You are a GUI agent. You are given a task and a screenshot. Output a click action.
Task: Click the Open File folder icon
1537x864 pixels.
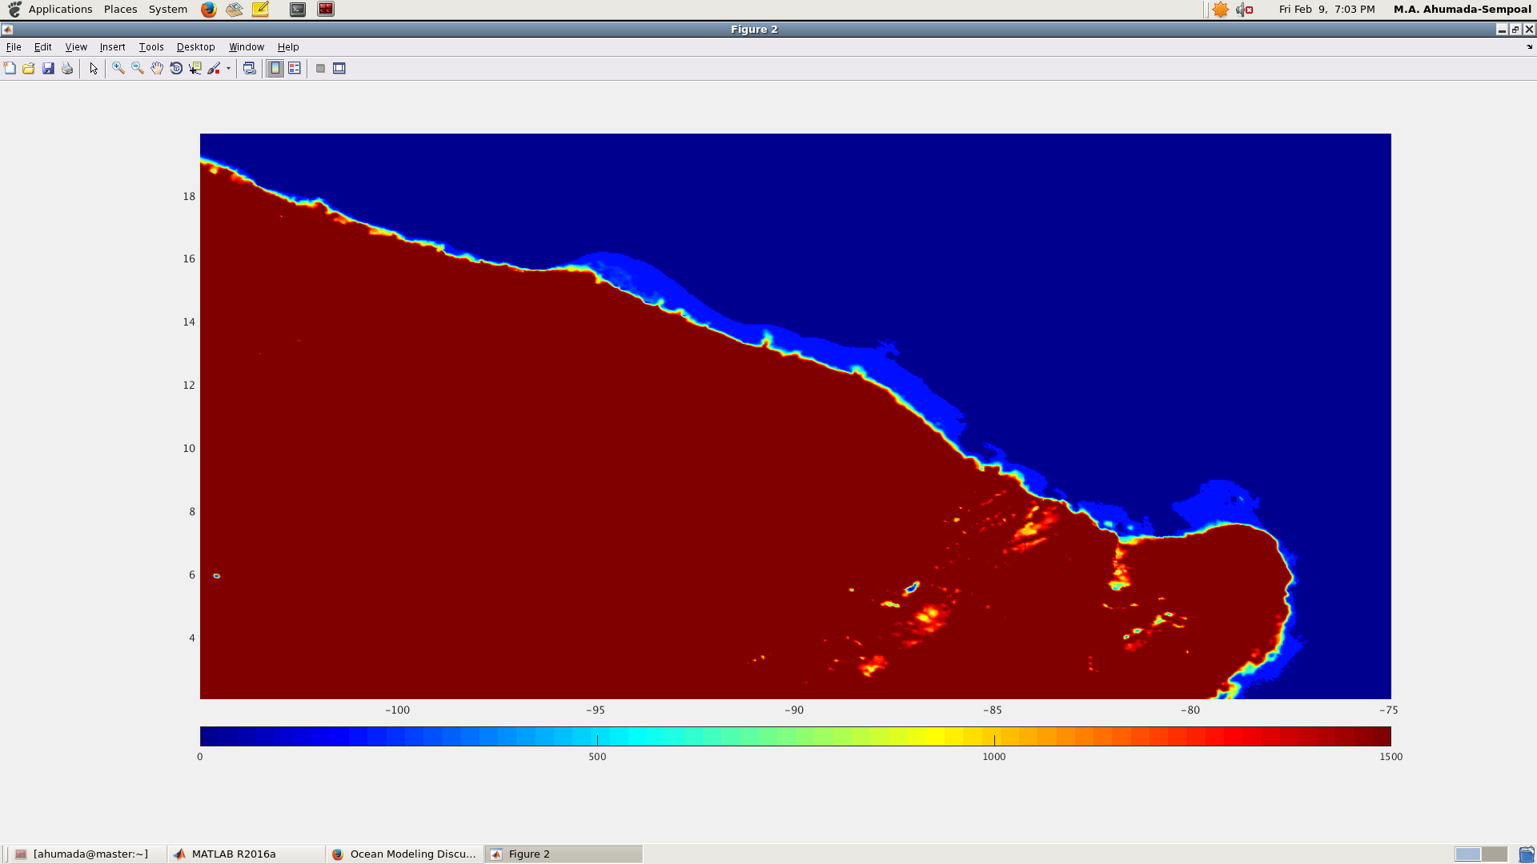point(29,69)
